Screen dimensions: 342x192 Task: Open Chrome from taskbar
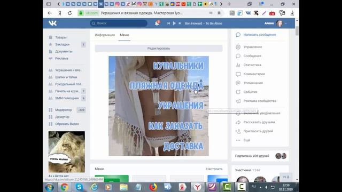point(64,187)
